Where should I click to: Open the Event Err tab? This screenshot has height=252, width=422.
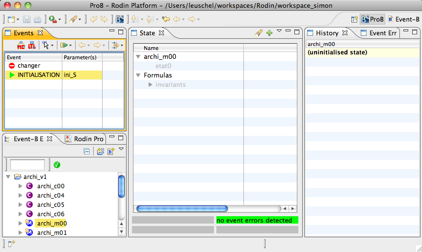pos(382,33)
